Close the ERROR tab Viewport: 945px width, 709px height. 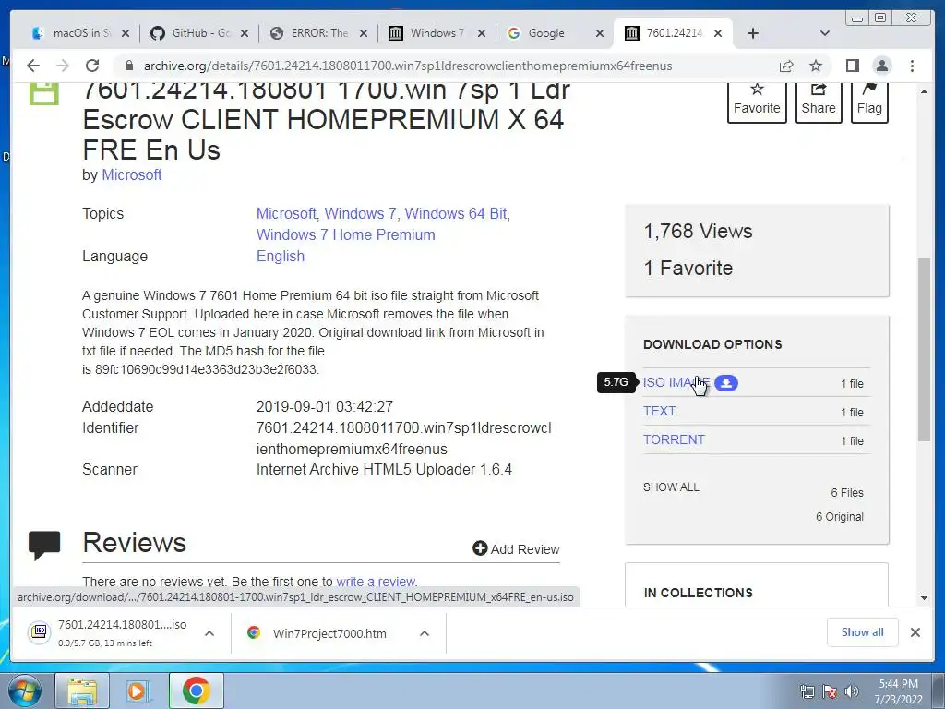364,33
